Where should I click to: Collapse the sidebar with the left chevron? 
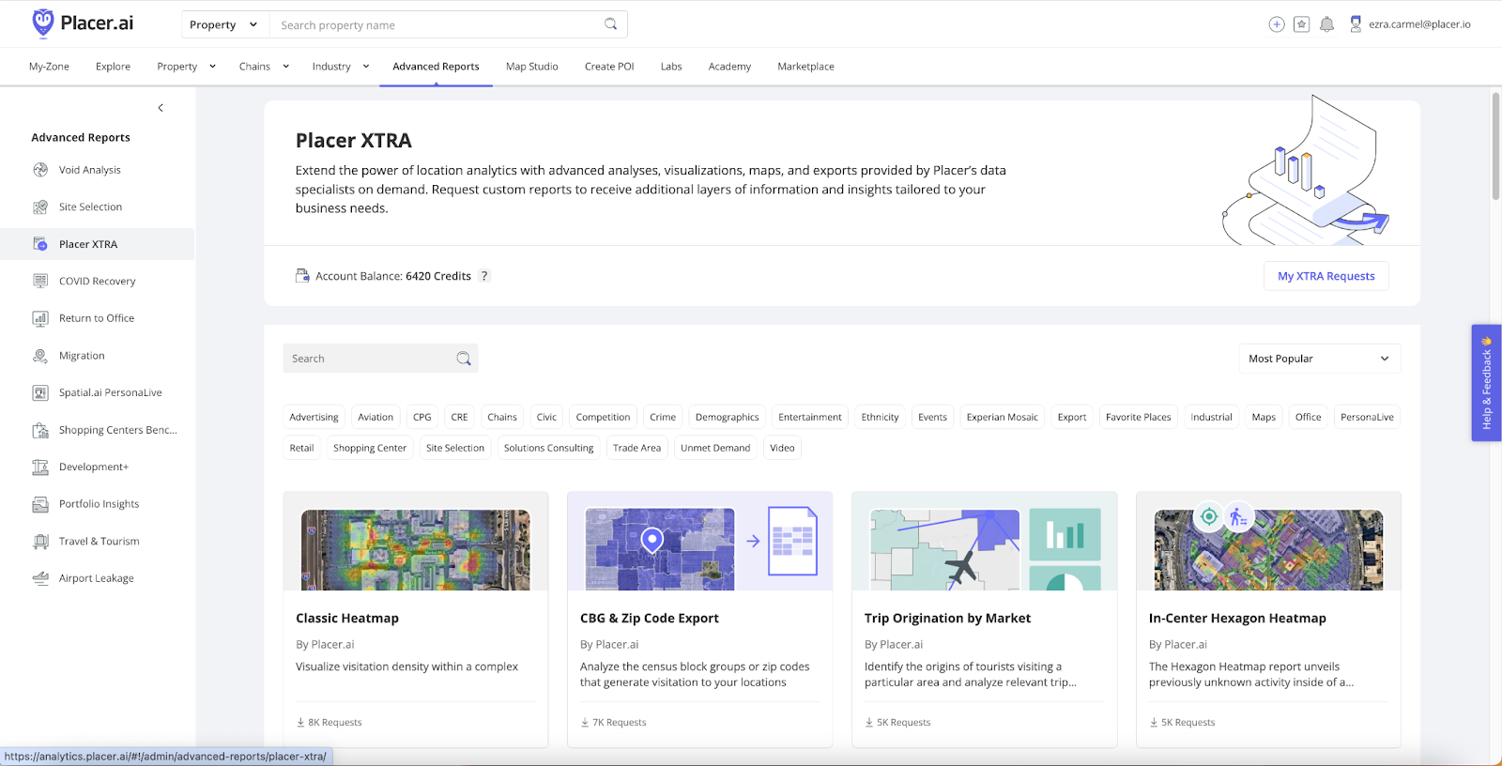[161, 108]
